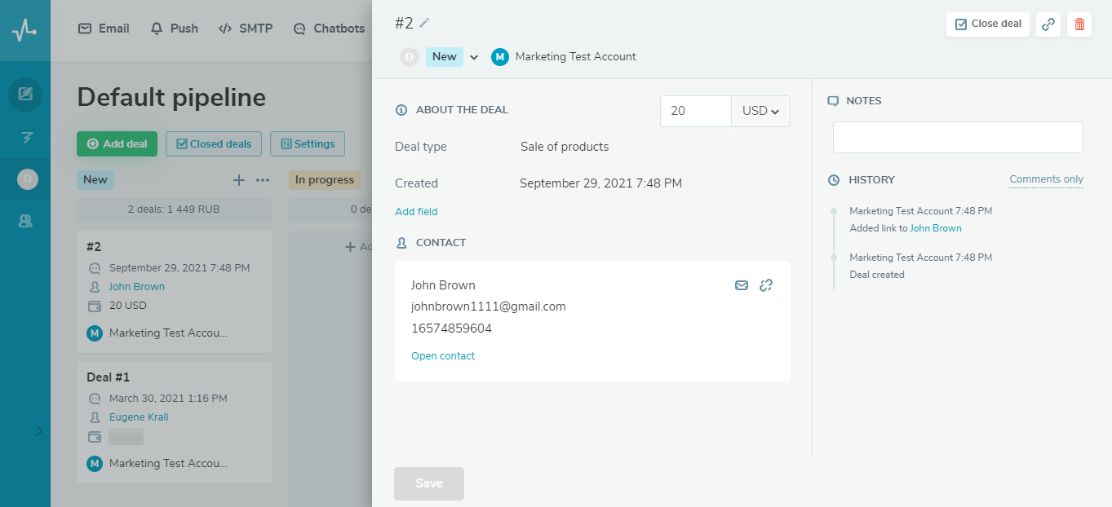Screen dimensions: 1112x507
Task: Copy the deal link via the chain icon
Action: [1048, 24]
